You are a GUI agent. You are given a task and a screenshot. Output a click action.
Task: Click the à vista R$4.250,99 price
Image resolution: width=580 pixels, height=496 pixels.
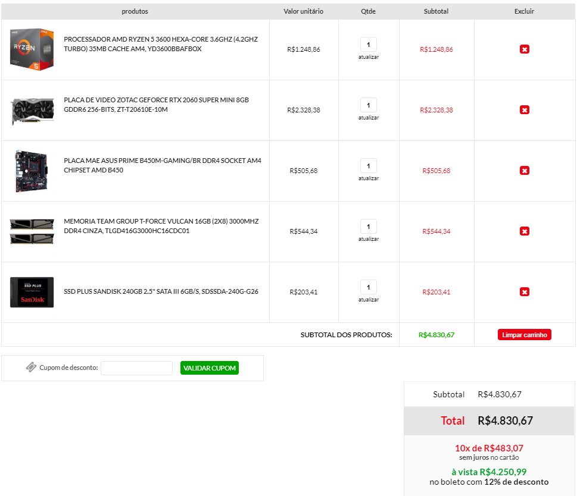click(x=489, y=472)
